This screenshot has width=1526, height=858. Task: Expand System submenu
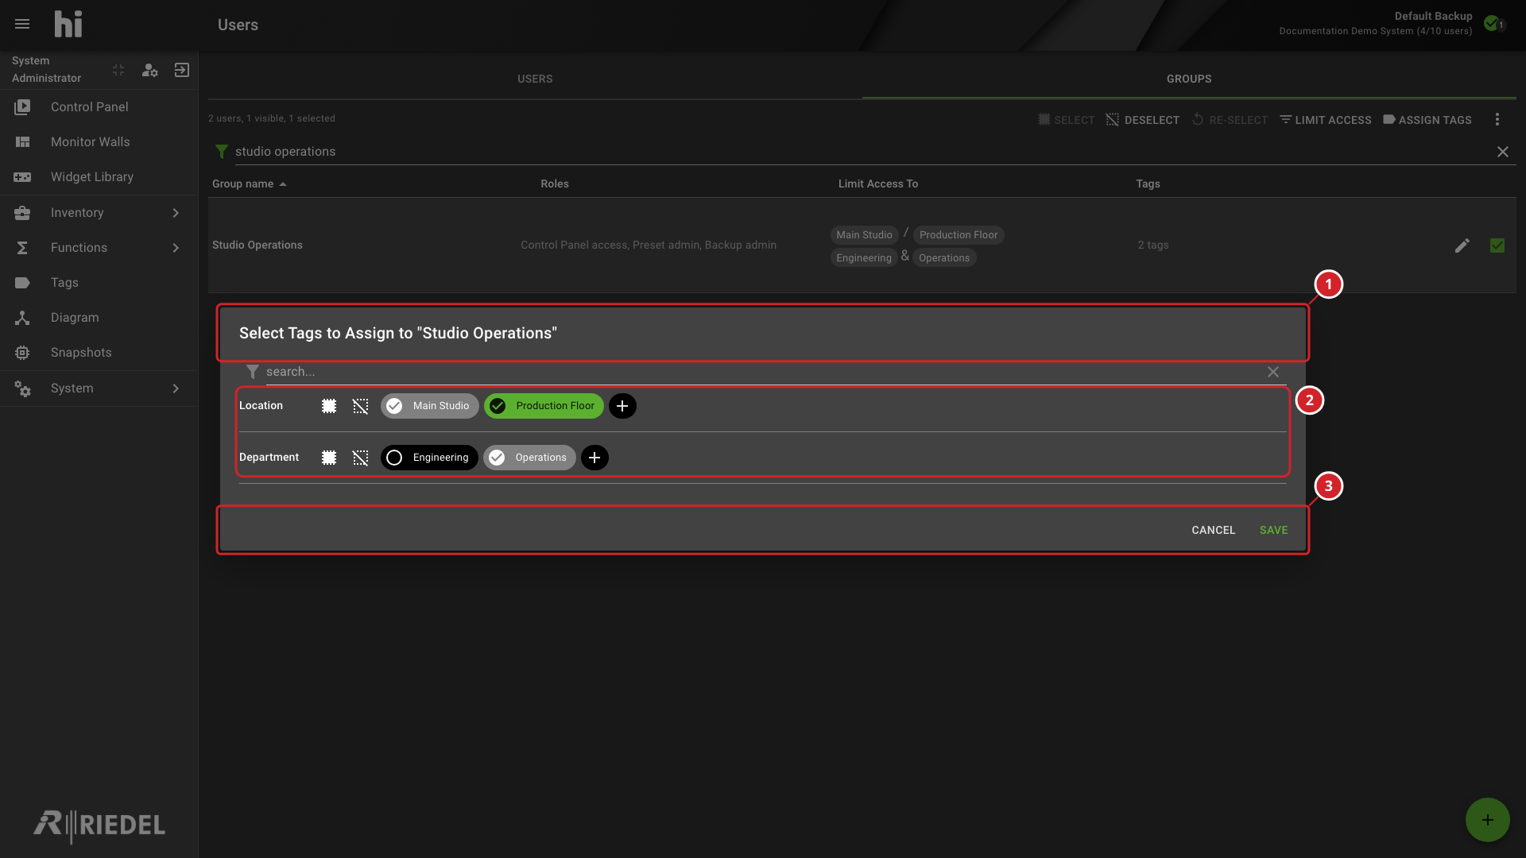click(99, 388)
